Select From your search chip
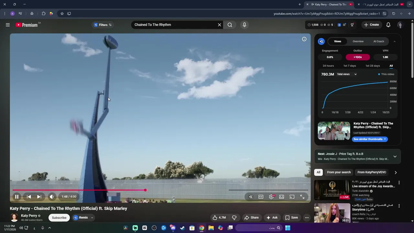 (339, 172)
